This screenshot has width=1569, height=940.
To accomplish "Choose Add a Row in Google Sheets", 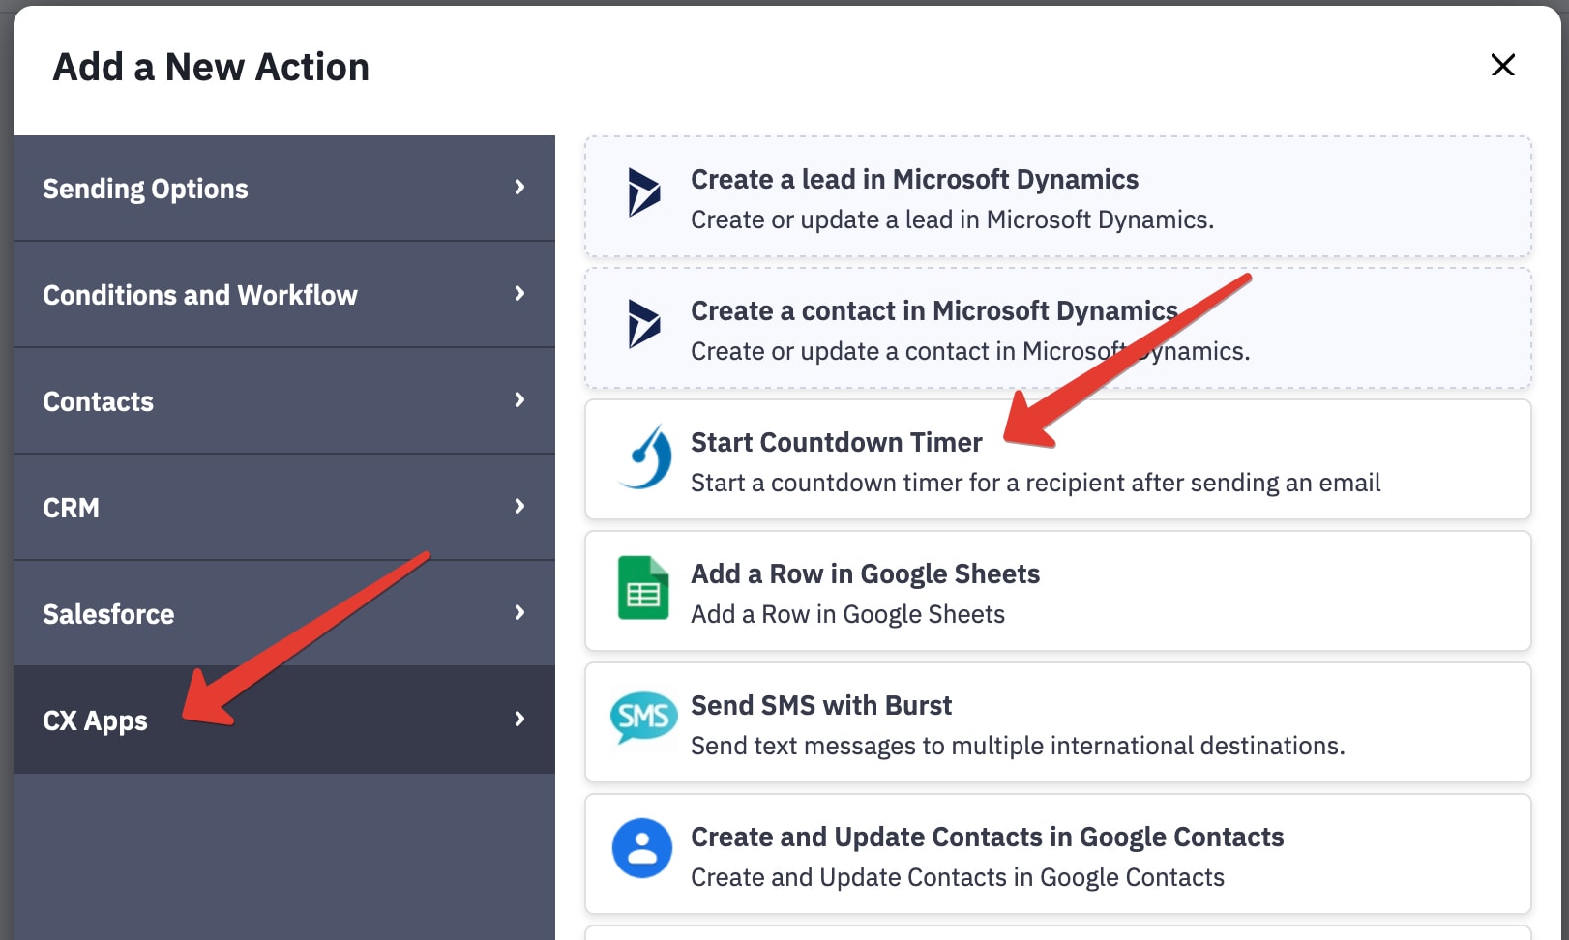I will tap(1058, 591).
